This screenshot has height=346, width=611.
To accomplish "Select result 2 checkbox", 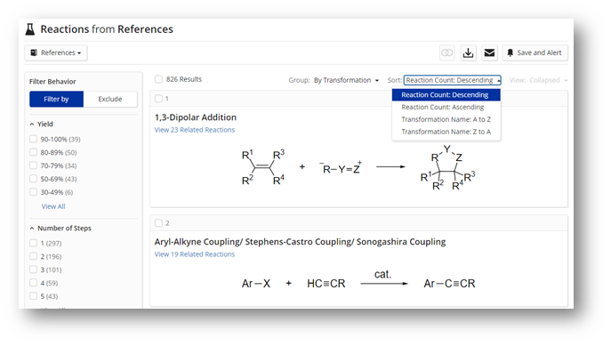I will 158,223.
